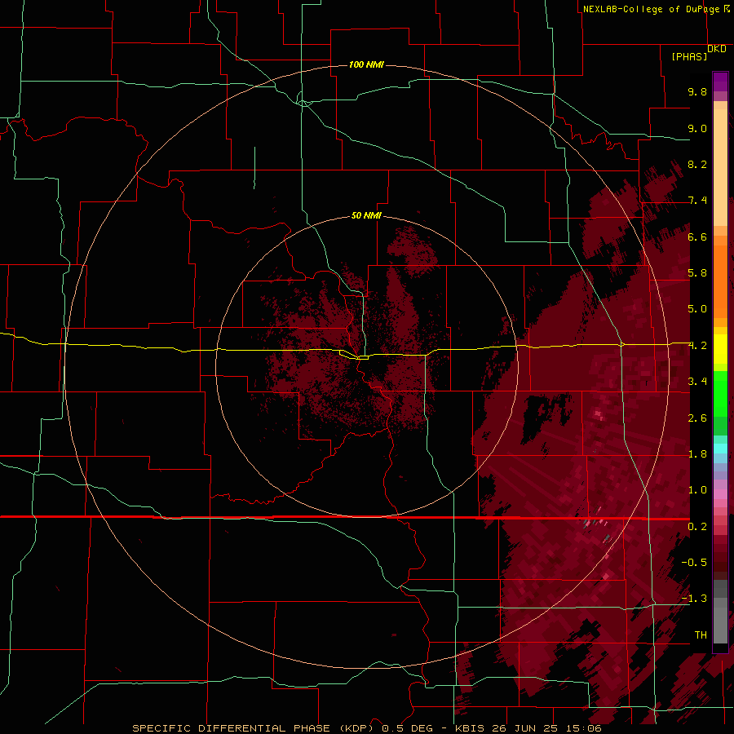Click the 7.4 scale label
This screenshot has width=734, height=734.
697,201
